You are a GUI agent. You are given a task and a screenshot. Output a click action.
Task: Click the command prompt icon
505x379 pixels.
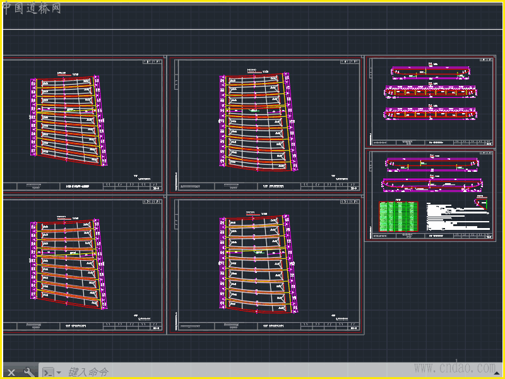pos(48,372)
